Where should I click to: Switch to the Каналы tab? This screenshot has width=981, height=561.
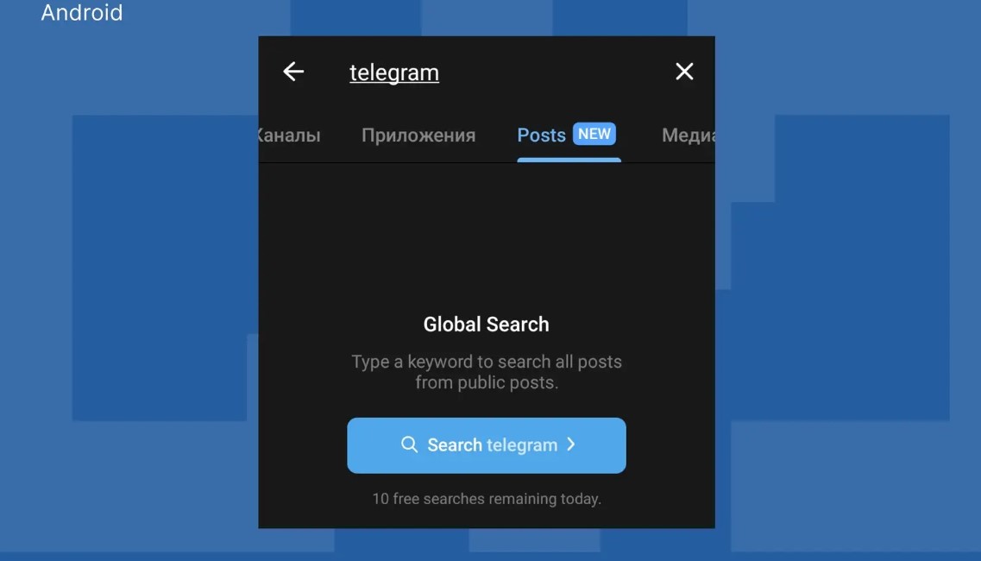289,136
